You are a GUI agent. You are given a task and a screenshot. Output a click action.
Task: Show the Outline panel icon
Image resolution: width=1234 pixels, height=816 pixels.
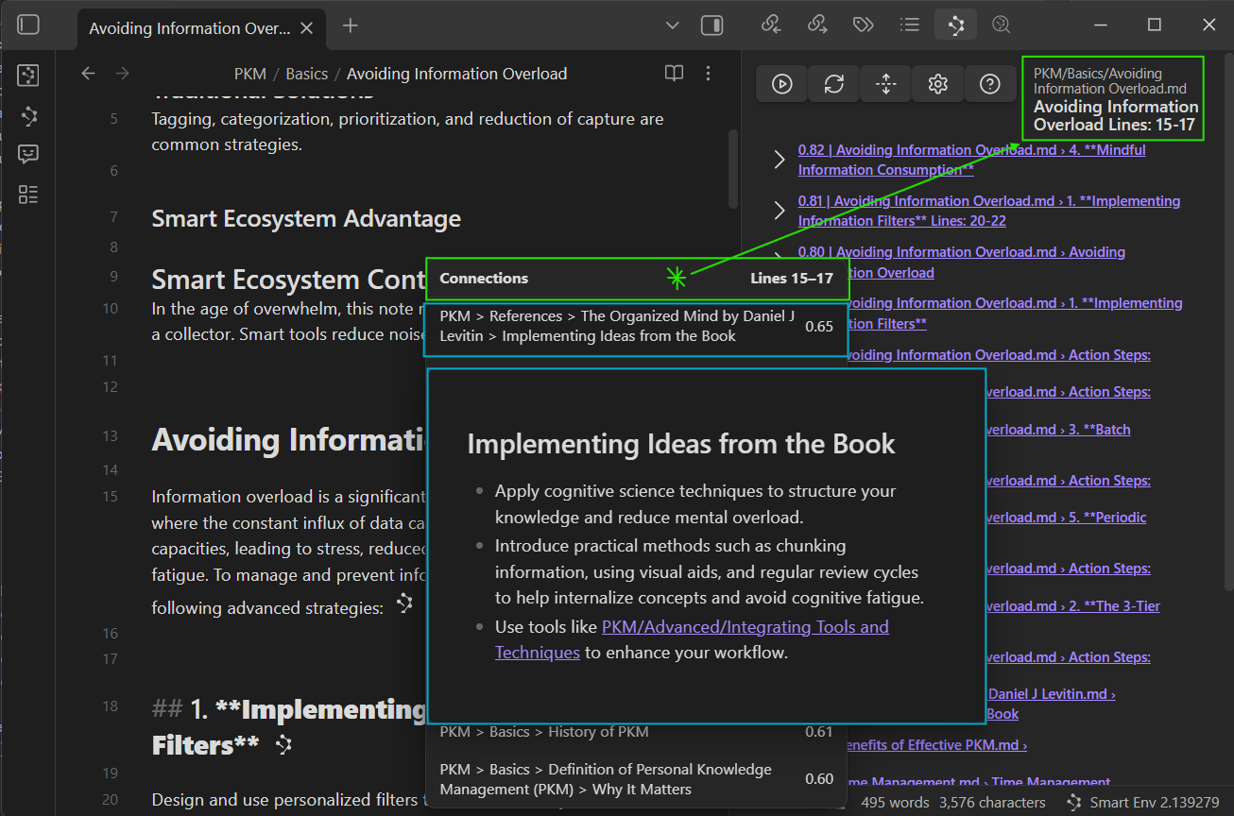tap(909, 25)
